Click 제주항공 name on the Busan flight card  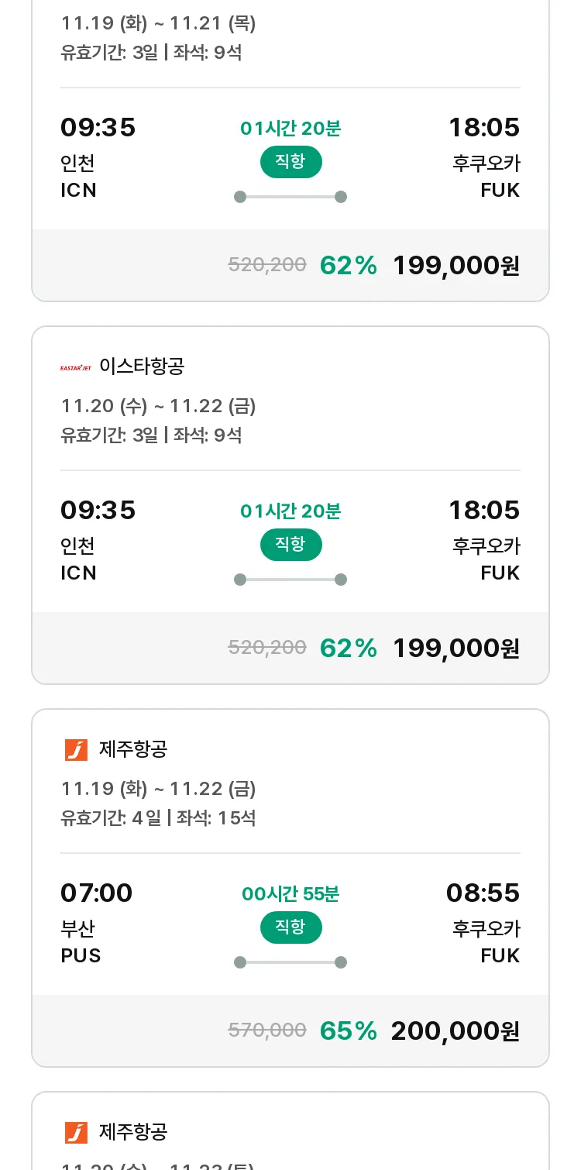pos(133,749)
